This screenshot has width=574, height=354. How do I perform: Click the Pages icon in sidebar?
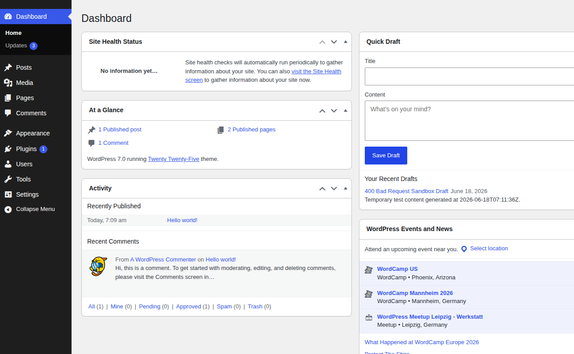[x=8, y=98]
